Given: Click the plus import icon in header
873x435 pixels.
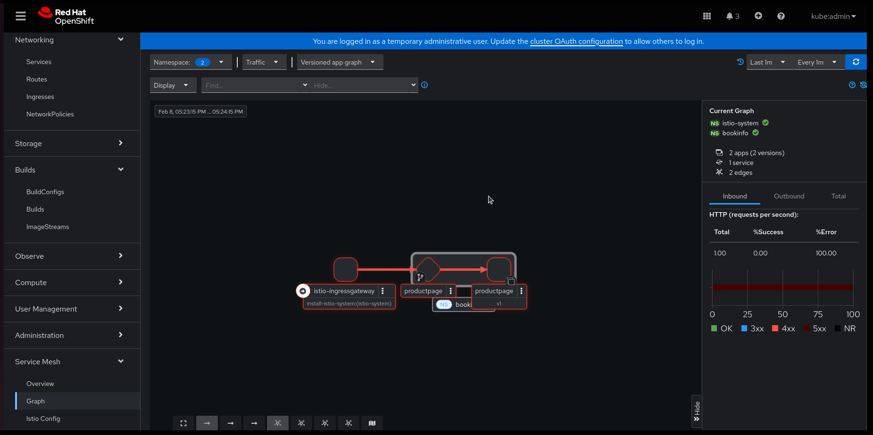Looking at the screenshot, I should (758, 16).
